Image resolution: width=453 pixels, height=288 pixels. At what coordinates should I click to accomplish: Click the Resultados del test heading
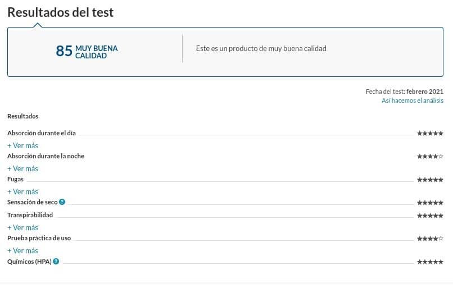point(60,12)
